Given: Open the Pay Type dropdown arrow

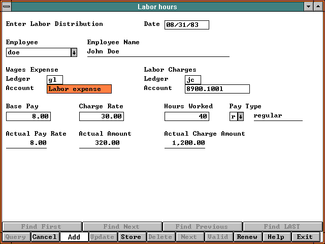Looking at the screenshot, I should click(241, 116).
